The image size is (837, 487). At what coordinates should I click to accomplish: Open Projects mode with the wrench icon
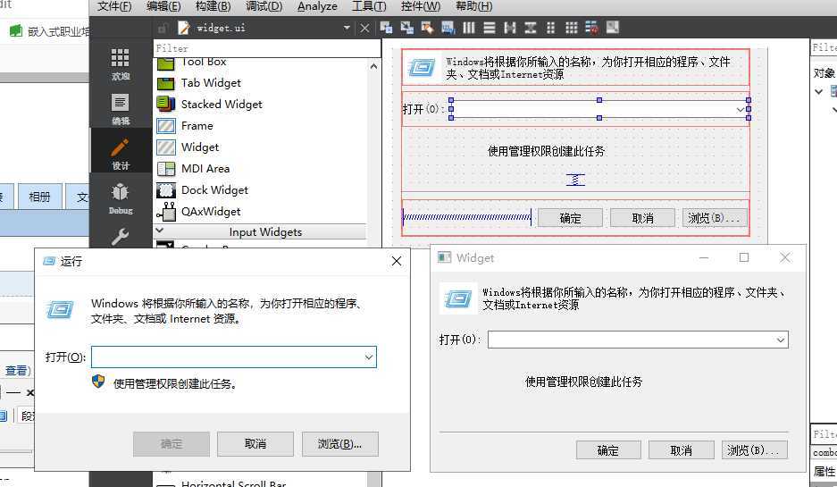120,236
